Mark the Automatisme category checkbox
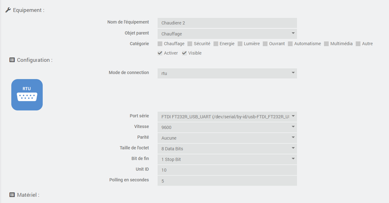 coord(290,44)
